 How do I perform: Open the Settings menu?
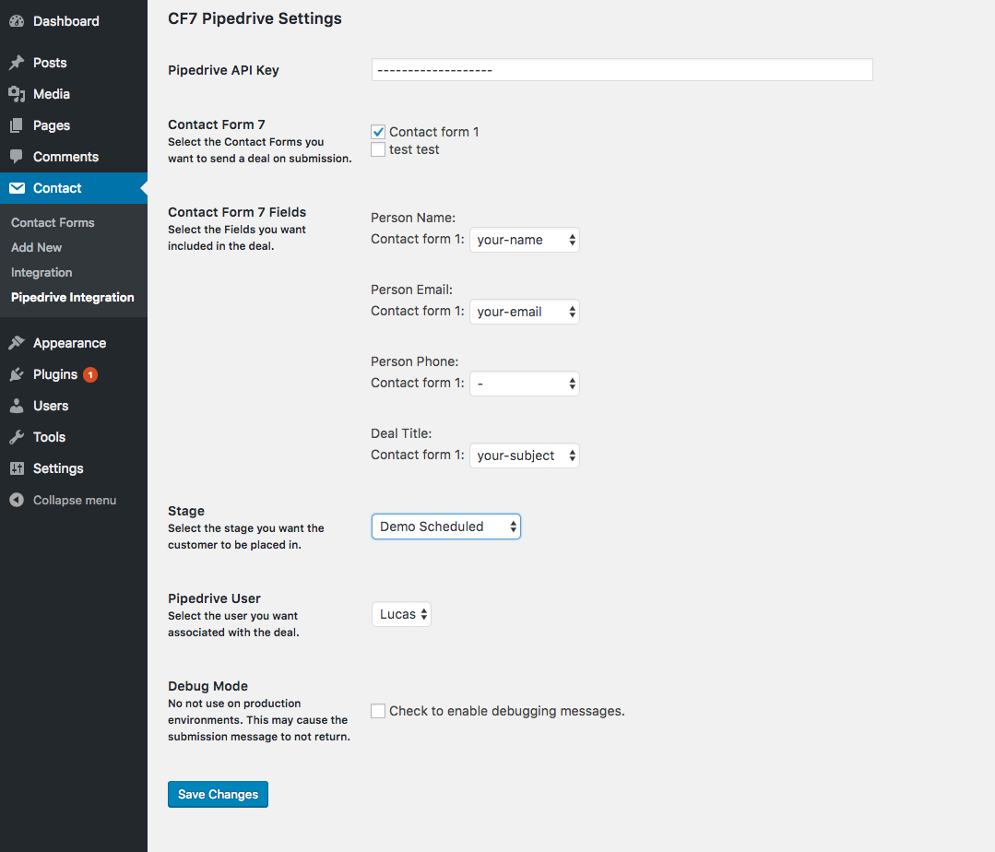(x=74, y=468)
